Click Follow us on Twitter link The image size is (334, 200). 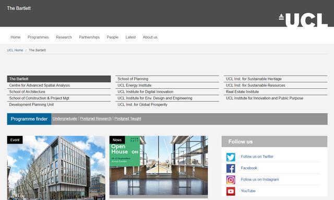(x=257, y=157)
